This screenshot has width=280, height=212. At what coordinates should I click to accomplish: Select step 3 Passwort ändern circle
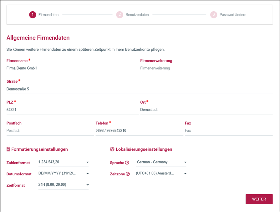click(213, 15)
